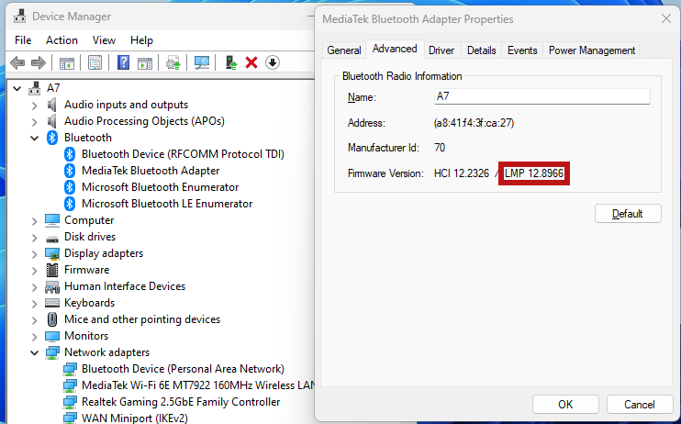Click the Computer category icon
This screenshot has height=424, width=681.
pyautogui.click(x=52, y=220)
